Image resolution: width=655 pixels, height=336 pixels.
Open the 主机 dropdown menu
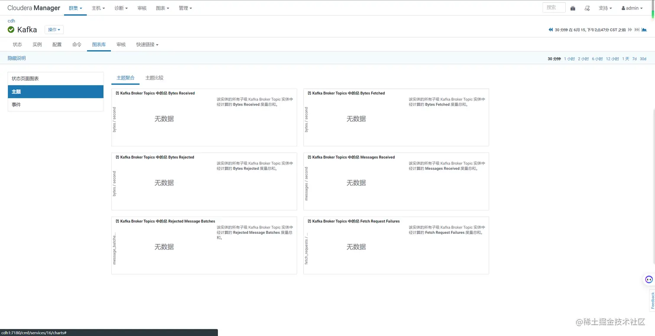(x=98, y=8)
